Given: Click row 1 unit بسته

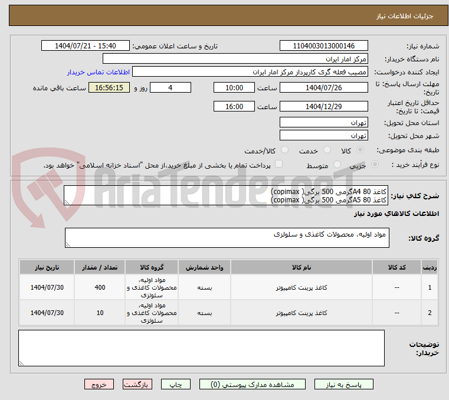Looking at the screenshot, I should [205, 287].
